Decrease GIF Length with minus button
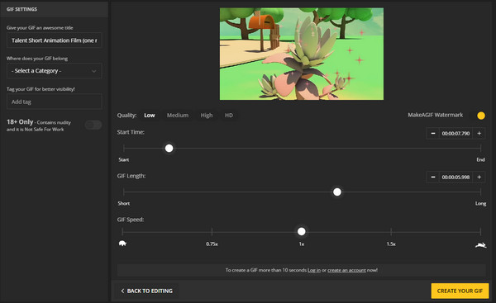Viewport: 496px width, 303px height. point(433,177)
